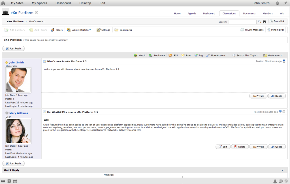The image size is (290, 184).
Task: Open Bookmarks in the toolbar
Action: coord(123,30)
